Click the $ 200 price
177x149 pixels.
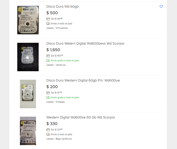52,87
